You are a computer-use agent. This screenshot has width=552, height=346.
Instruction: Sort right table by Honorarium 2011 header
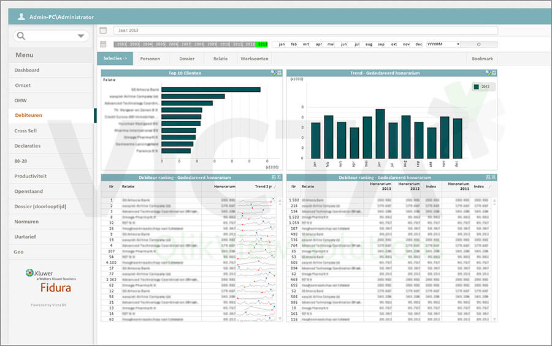[x=458, y=186]
